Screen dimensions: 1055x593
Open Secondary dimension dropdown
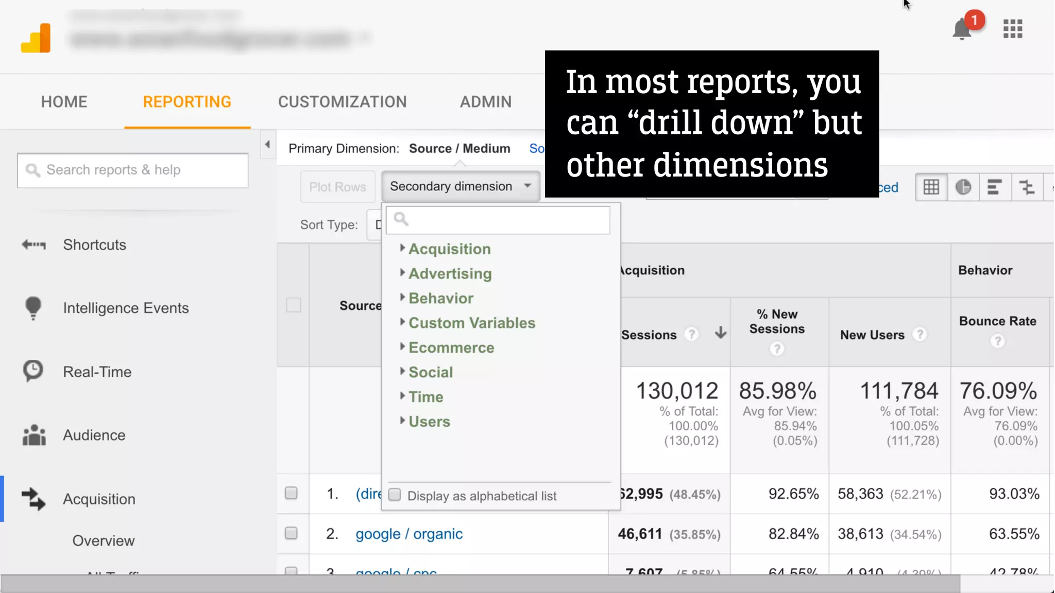461,186
